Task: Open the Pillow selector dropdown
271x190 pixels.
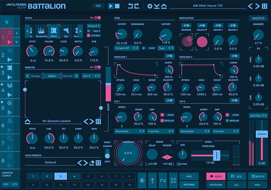Action: (94, 26)
